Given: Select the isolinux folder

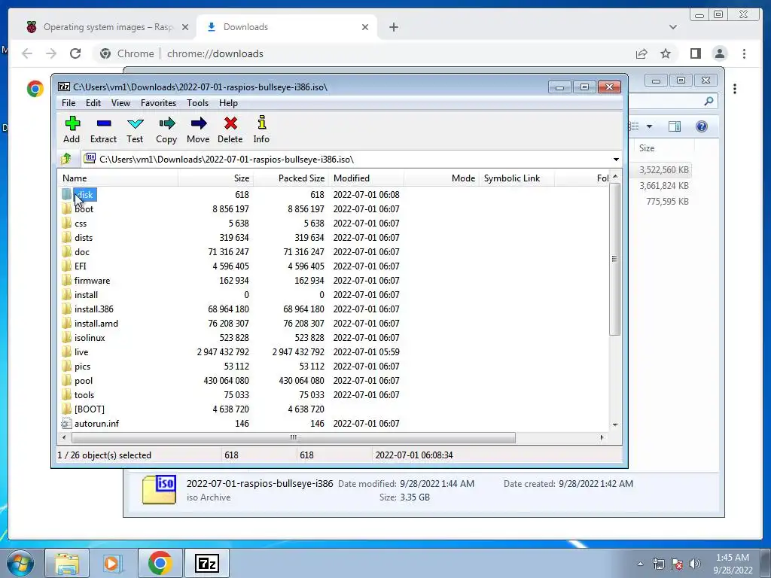Looking at the screenshot, I should 90,338.
